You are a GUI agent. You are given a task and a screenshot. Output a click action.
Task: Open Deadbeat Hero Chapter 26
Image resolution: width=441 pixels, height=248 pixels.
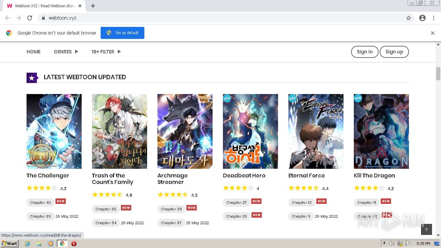coord(236,216)
